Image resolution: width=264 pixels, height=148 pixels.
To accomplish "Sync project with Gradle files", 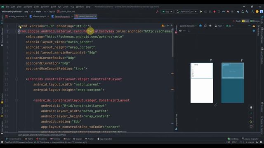I will (238, 12).
